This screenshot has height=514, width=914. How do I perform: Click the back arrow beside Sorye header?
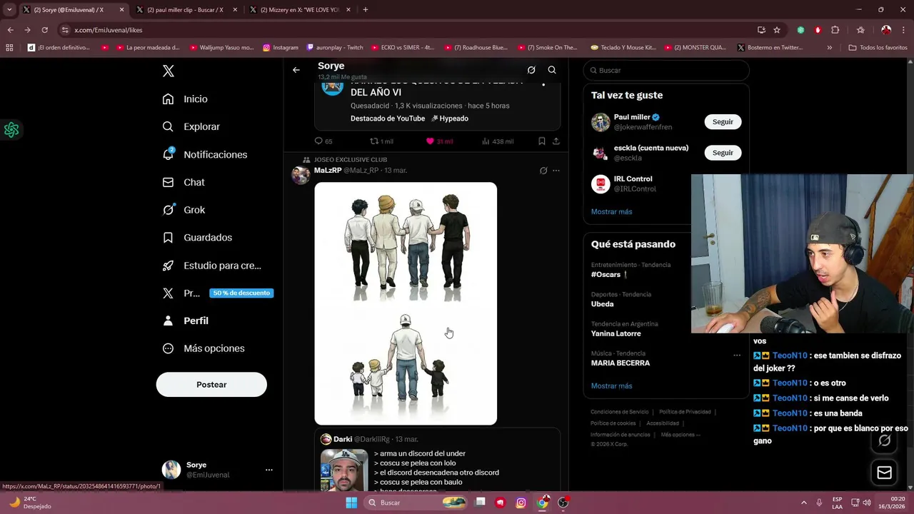(x=296, y=70)
